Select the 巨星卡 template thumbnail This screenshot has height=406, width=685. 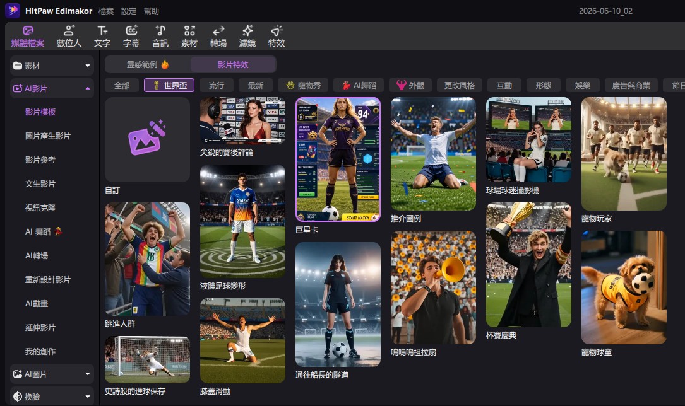tap(338, 159)
